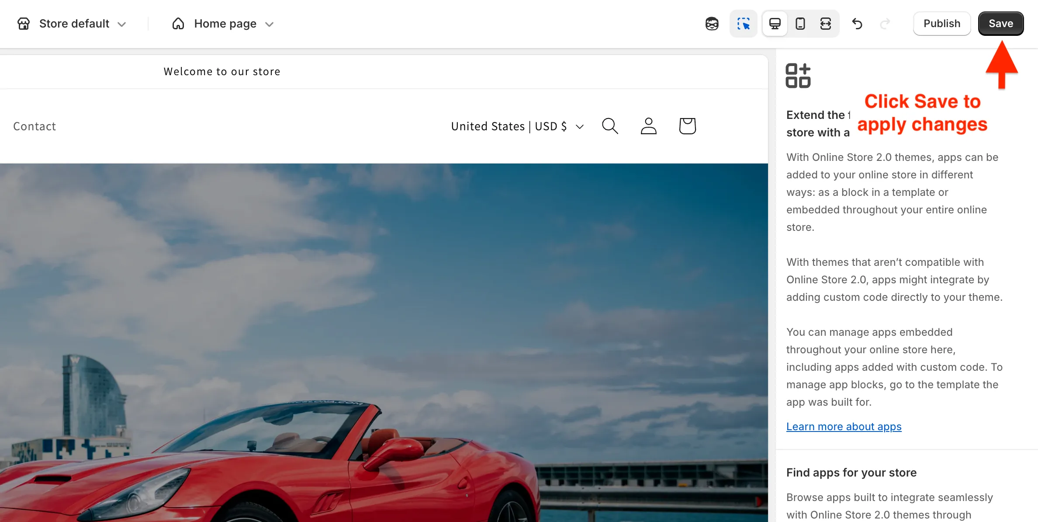Open the preview-as-customer avatar icon
The width and height of the screenshot is (1038, 522).
(712, 24)
